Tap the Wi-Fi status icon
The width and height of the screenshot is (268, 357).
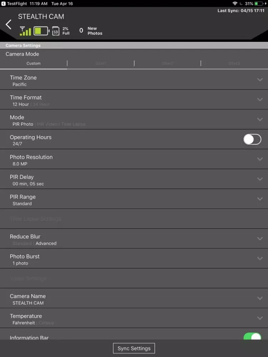[x=235, y=4]
